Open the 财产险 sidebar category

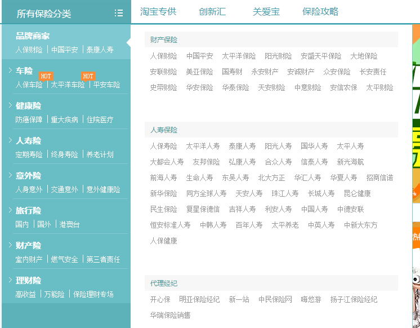28,245
